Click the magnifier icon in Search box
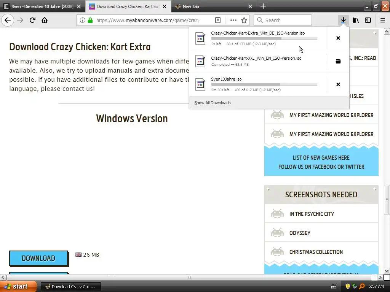Image resolution: width=390 pixels, height=292 pixels. (x=260, y=20)
